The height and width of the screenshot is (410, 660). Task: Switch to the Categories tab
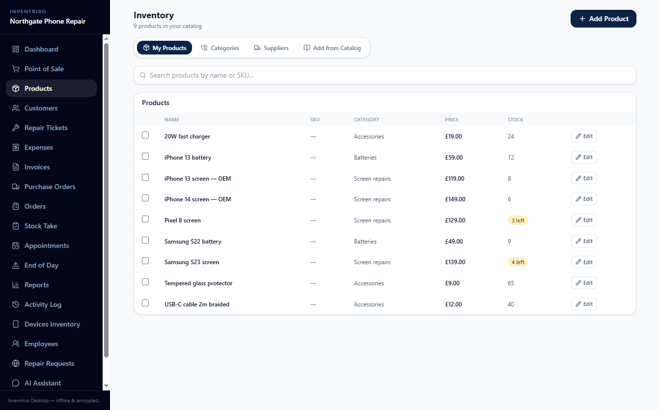pyautogui.click(x=220, y=48)
